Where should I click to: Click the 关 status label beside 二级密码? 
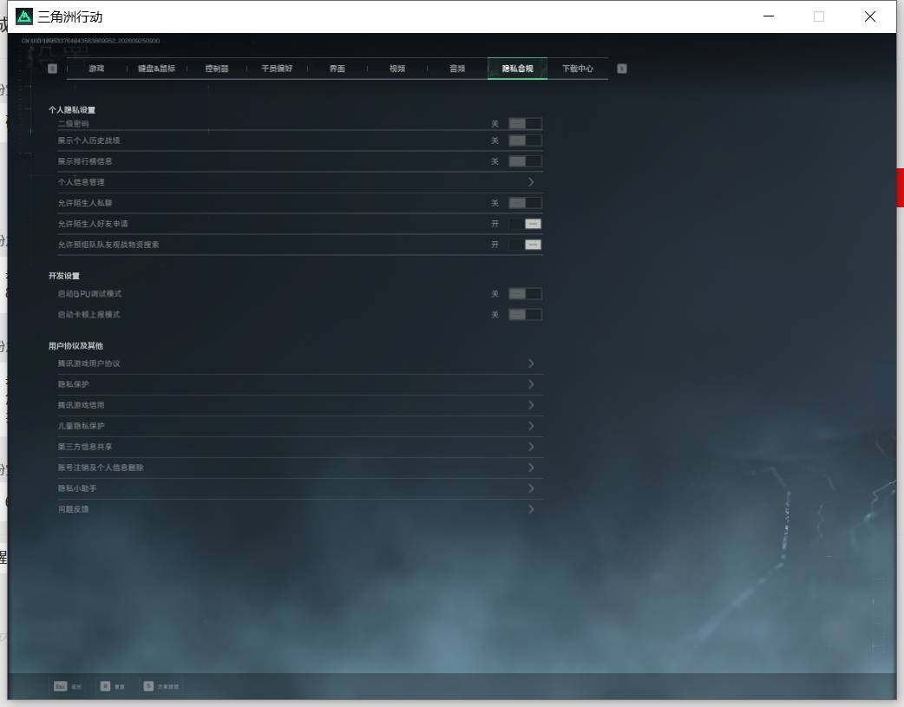click(x=495, y=124)
